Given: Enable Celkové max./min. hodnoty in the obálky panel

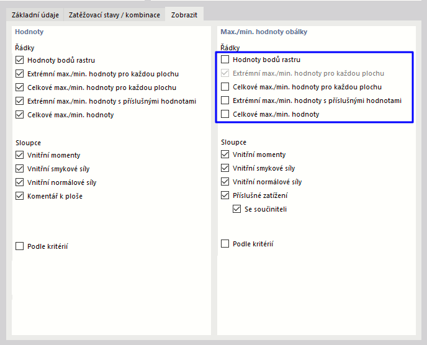Looking at the screenshot, I should pos(225,114).
